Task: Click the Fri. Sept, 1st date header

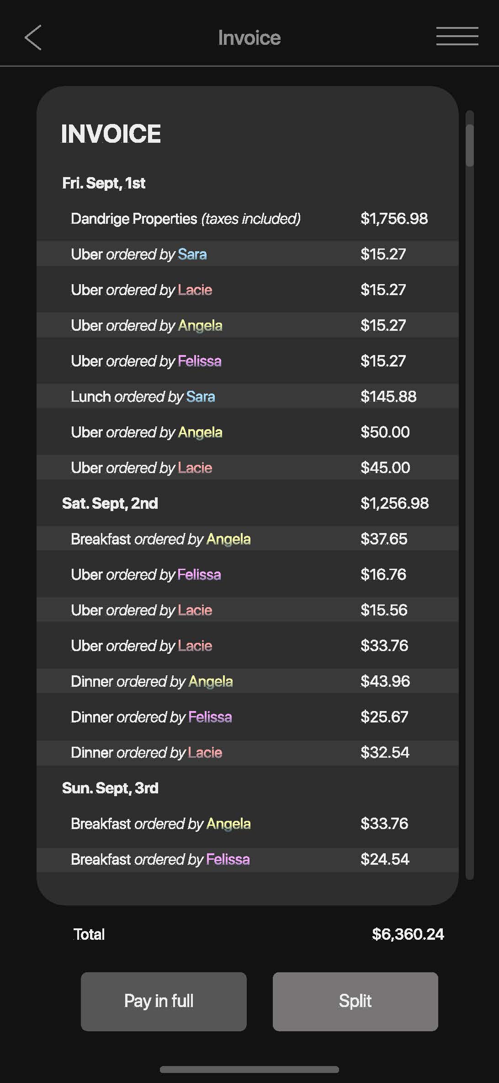Action: tap(104, 183)
